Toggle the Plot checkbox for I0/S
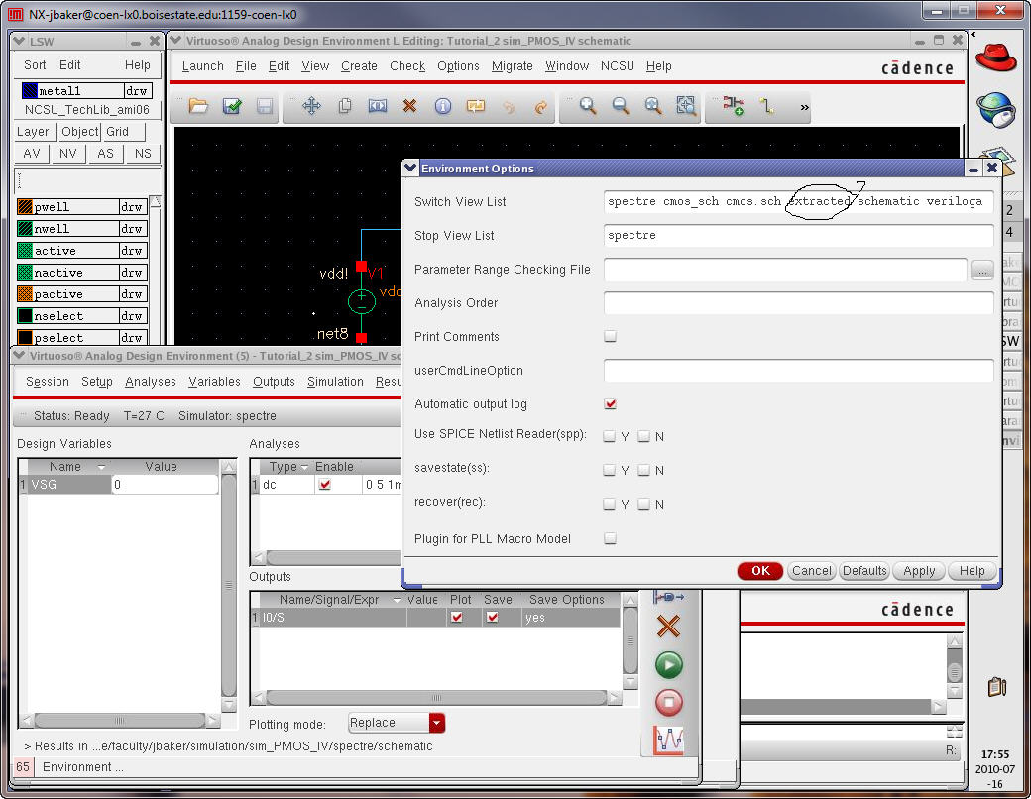1031x799 pixels. point(457,618)
